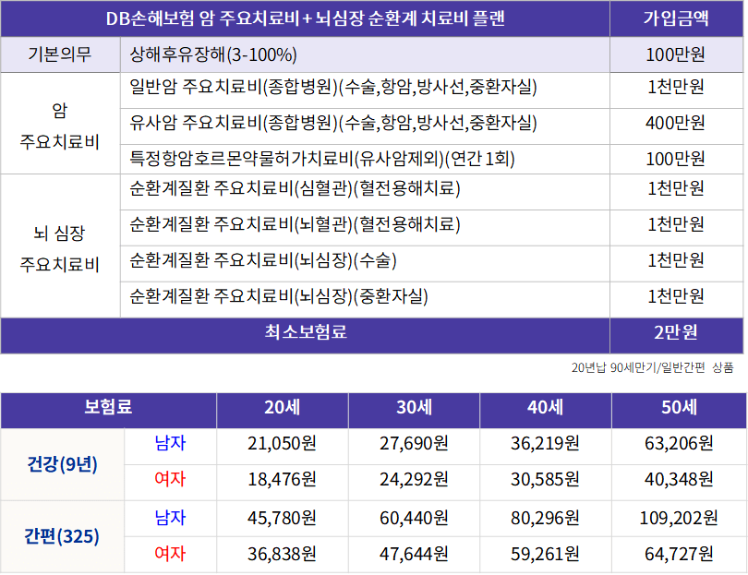
Task: Select the '50세' age column header
Action: coord(680,407)
